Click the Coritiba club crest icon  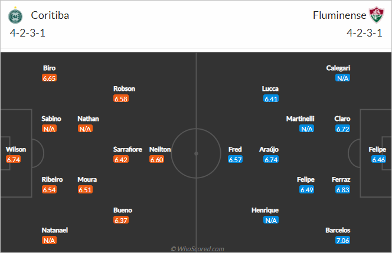click(x=15, y=15)
